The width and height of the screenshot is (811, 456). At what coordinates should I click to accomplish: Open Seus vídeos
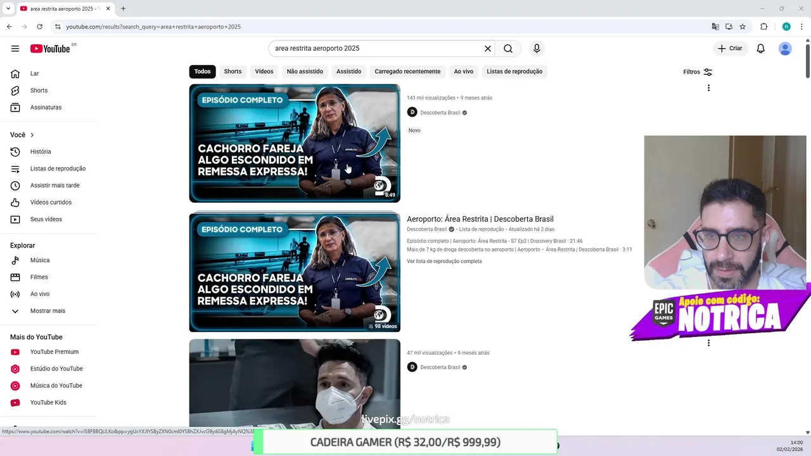click(48, 219)
